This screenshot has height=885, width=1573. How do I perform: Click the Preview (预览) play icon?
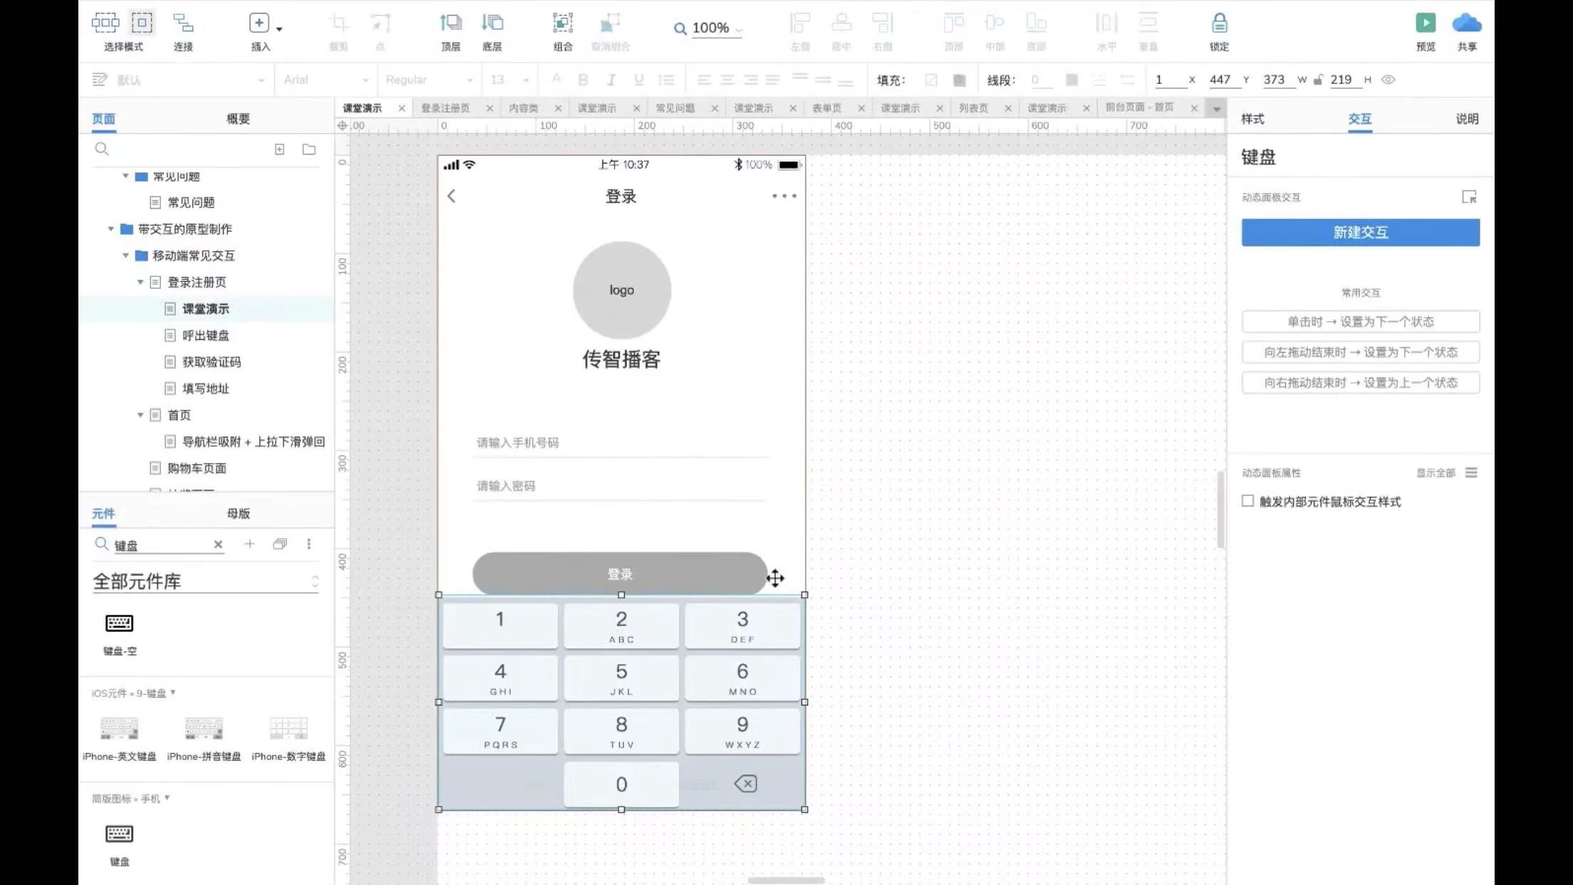(1425, 24)
